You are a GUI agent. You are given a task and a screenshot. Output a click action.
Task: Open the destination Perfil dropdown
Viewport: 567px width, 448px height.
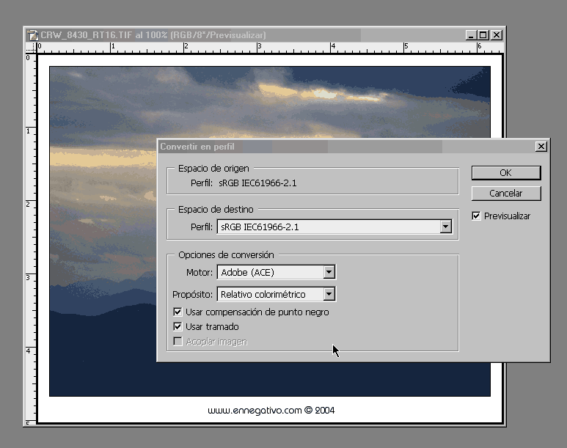(445, 227)
